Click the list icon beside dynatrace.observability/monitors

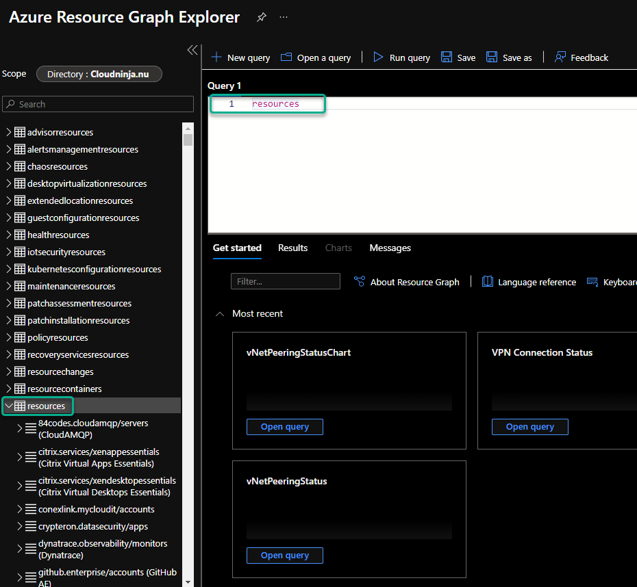point(31,549)
